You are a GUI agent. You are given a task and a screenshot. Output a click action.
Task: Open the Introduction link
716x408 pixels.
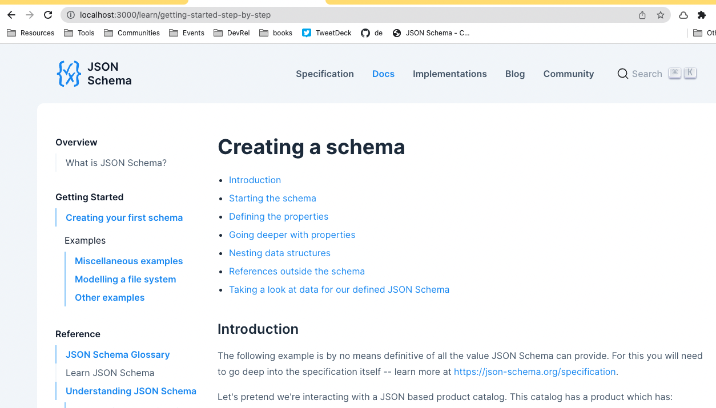[255, 180]
